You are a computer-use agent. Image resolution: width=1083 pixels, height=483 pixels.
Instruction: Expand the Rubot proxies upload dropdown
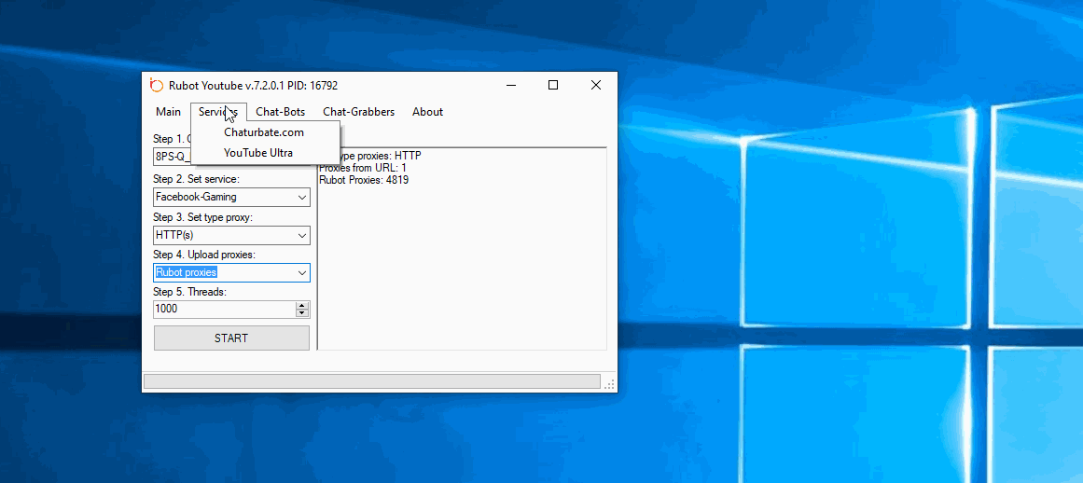[x=301, y=273]
